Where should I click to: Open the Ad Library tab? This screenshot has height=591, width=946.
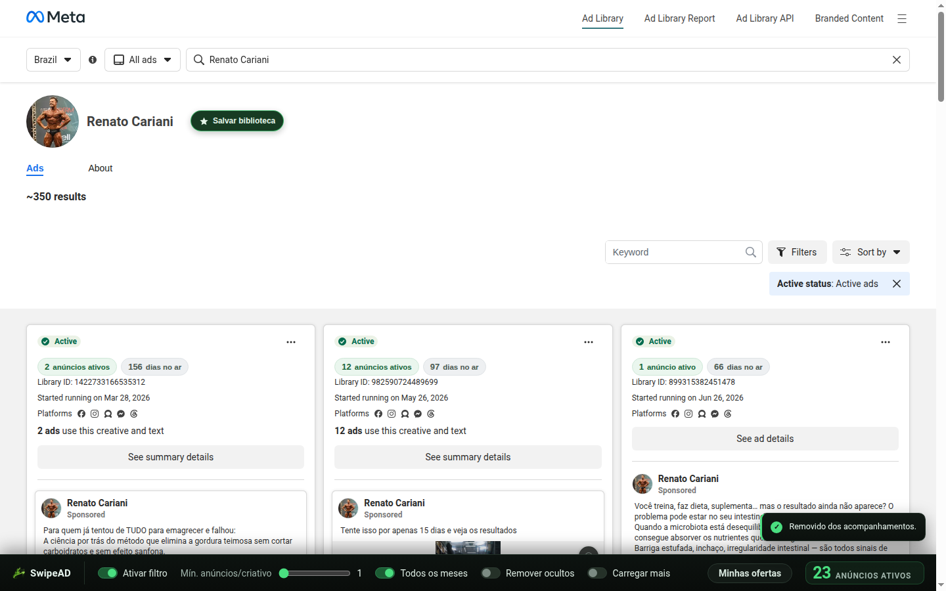pyautogui.click(x=602, y=18)
